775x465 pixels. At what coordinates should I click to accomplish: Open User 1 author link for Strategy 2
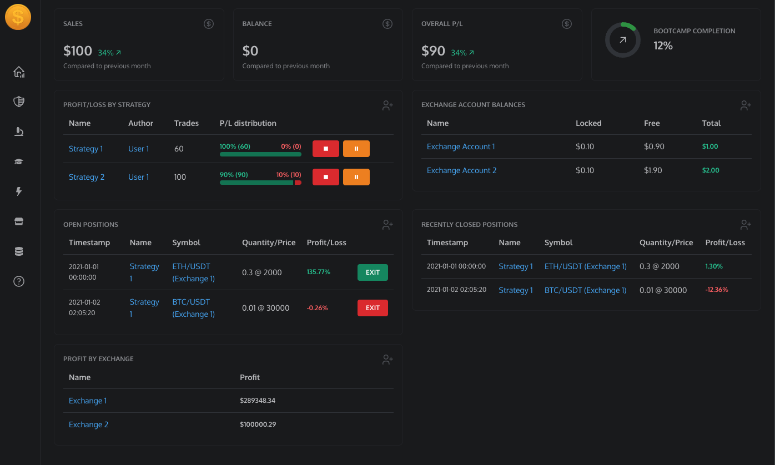[x=139, y=177]
